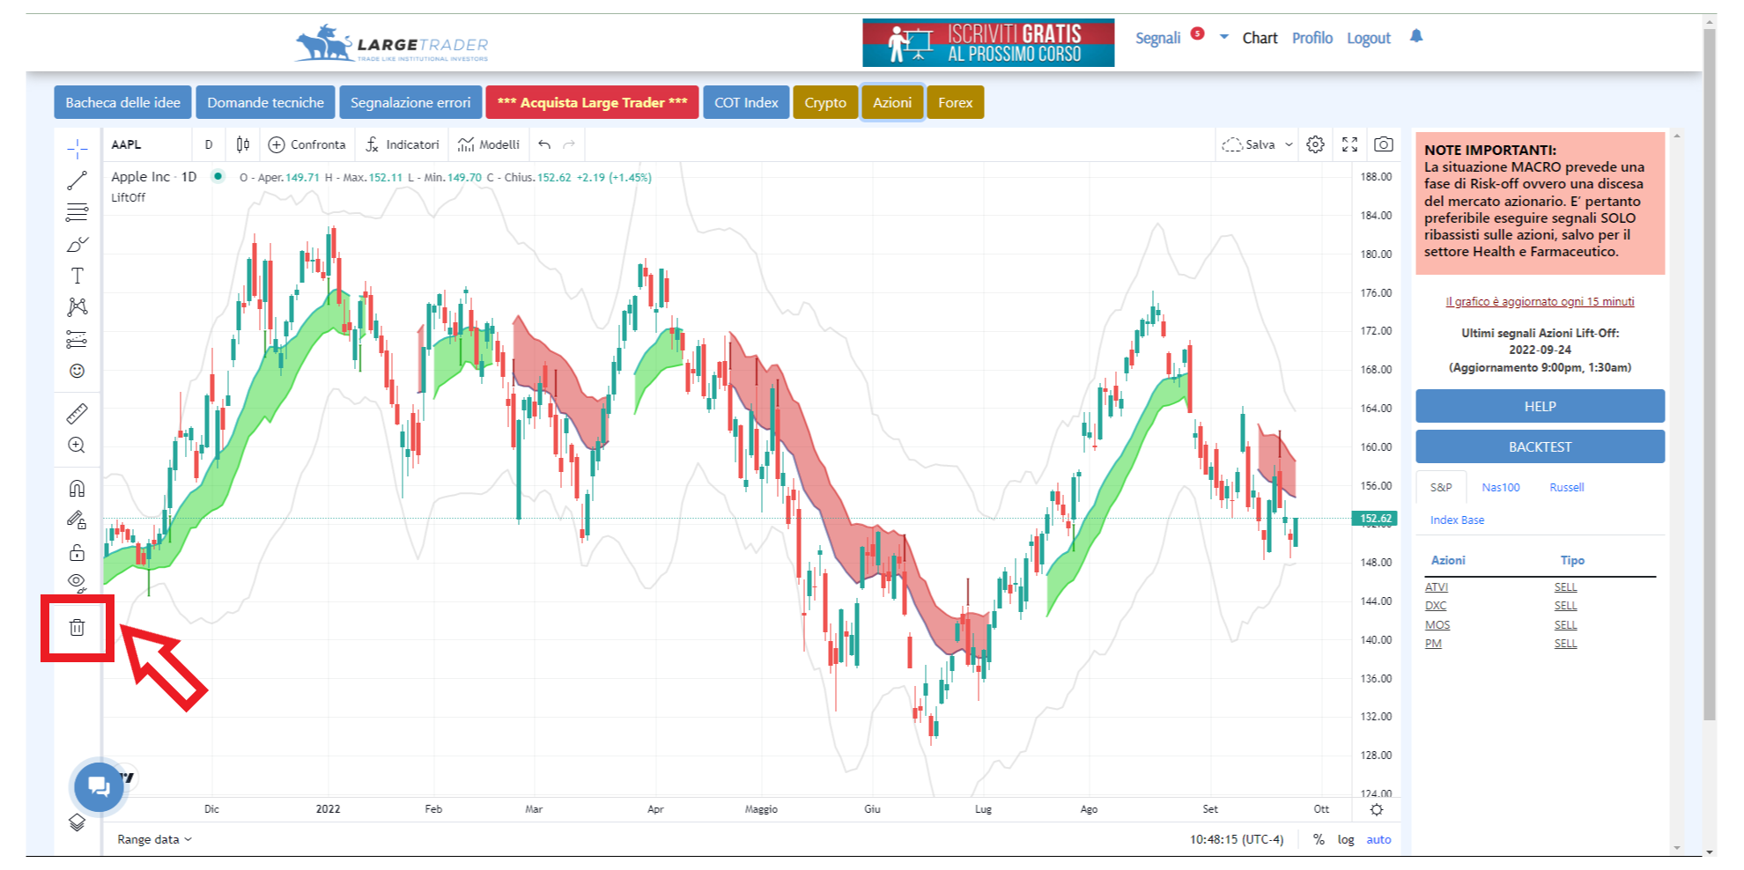Open Bacheca delle idee page
Viewport: 1744px width, 870px height.
(x=122, y=102)
